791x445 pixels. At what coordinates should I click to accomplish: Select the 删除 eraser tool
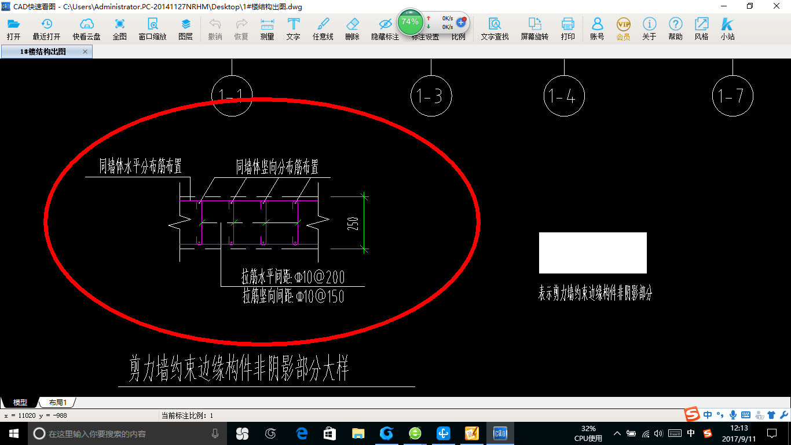[x=352, y=28]
